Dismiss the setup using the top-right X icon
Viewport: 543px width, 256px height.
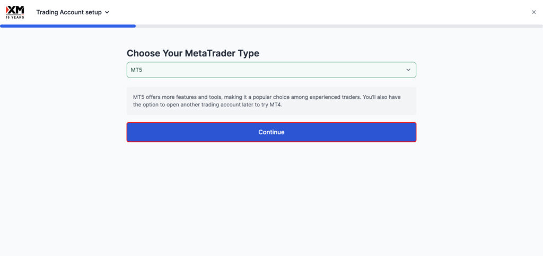(533, 12)
